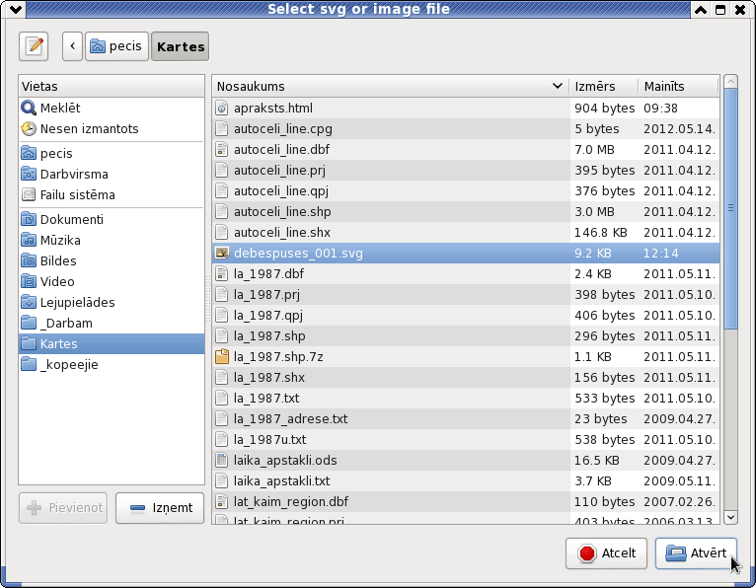Screen dimensions: 756x588
Task: Click the Video folder icon
Action: [29, 281]
